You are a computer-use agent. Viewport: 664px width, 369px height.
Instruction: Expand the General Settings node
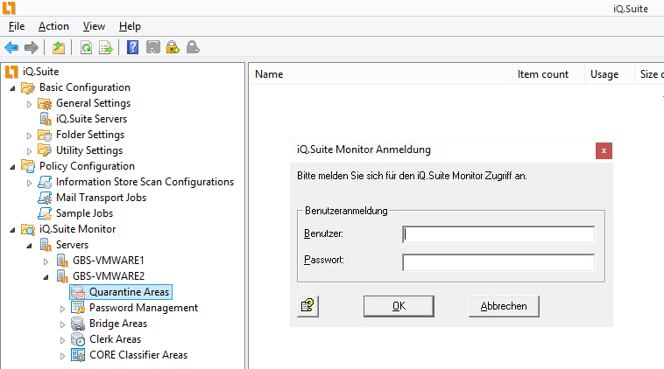[29, 103]
